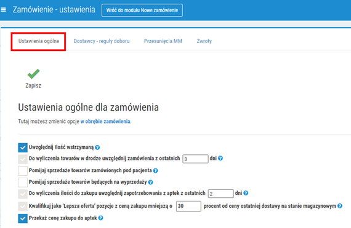Click Wróć do modułu Nowe zamówienie button
Viewport: 351px width, 228px height.
[x=142, y=10]
